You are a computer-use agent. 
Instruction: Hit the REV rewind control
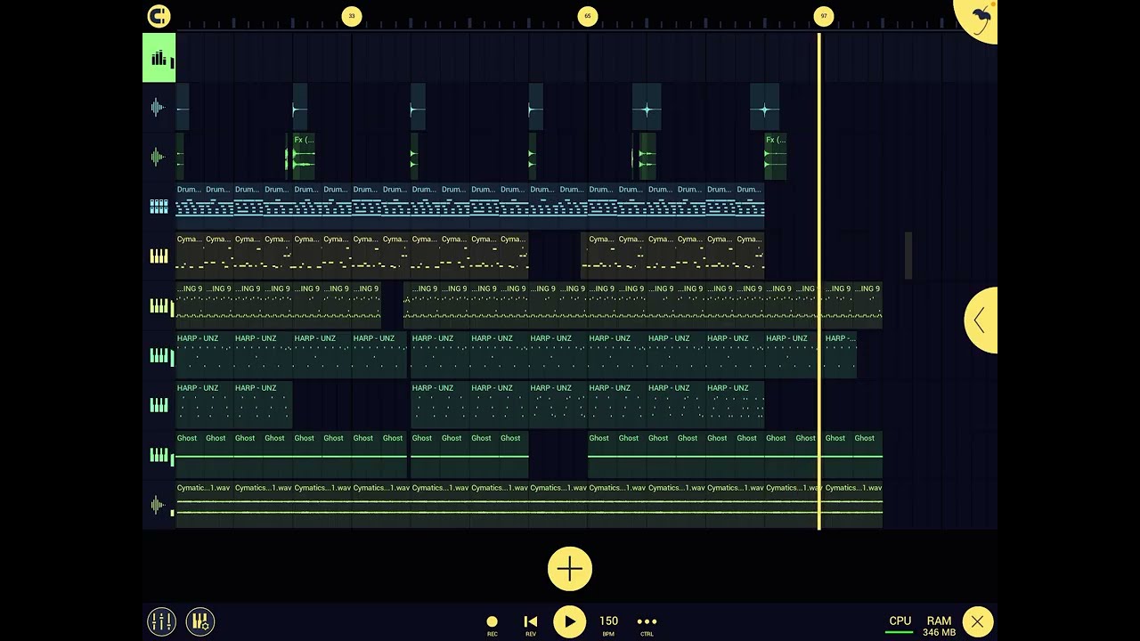tap(531, 624)
